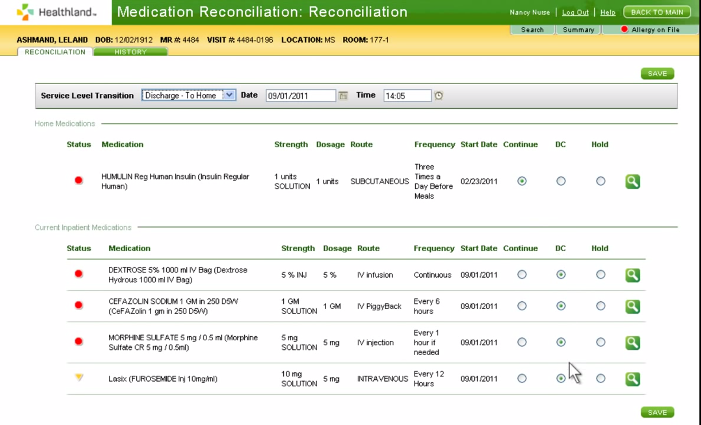701x425 pixels.
Task: Click BACK TO MAIN button
Action: 657,12
